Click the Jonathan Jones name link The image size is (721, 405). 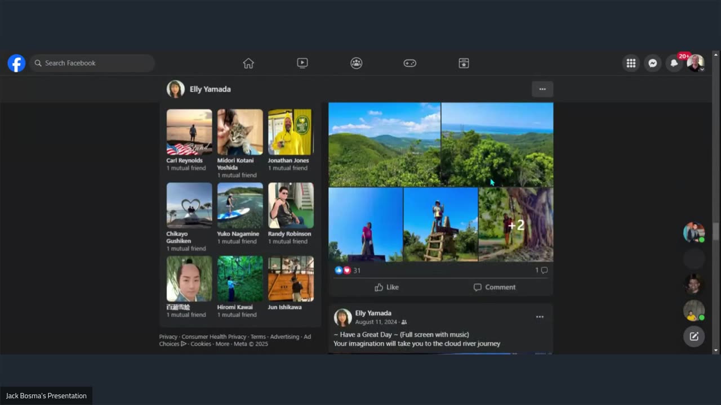(288, 160)
